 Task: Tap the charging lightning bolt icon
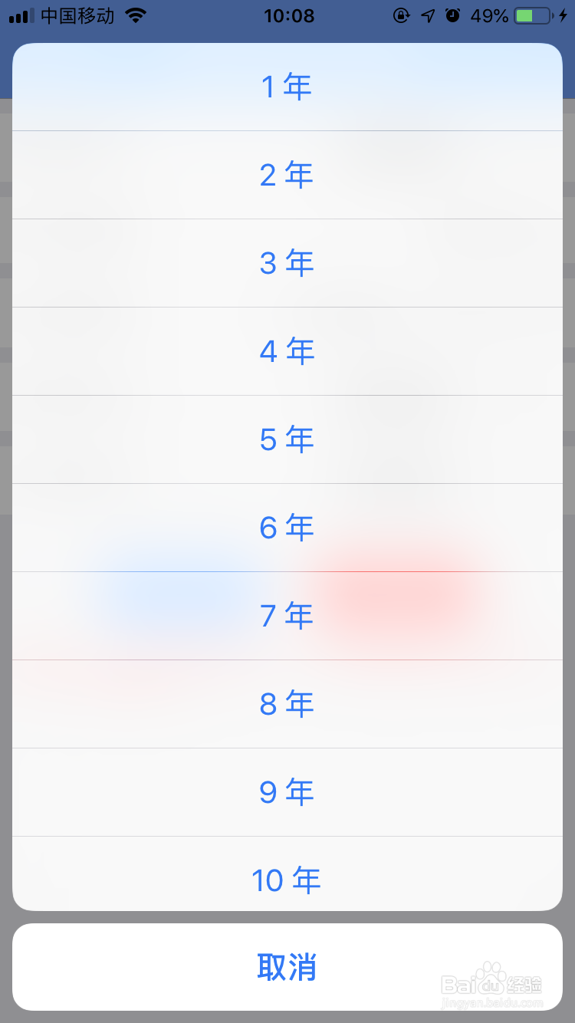(x=563, y=15)
